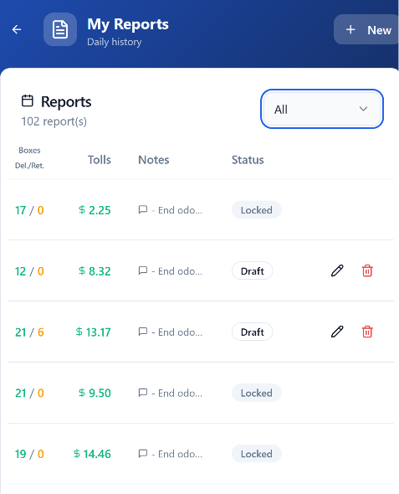Viewport: 399px width, 494px height.
Task: Edit the $ 8.32 draft report
Action: pos(337,270)
